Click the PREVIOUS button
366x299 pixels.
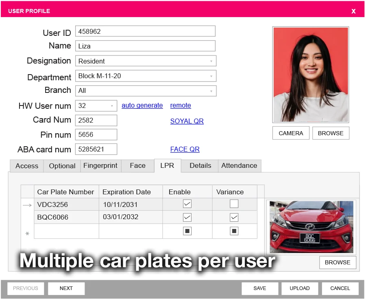(26, 288)
